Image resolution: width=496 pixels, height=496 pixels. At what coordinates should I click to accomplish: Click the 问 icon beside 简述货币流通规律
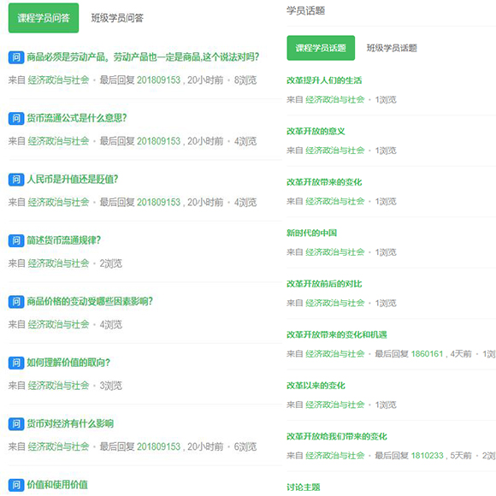(x=16, y=240)
